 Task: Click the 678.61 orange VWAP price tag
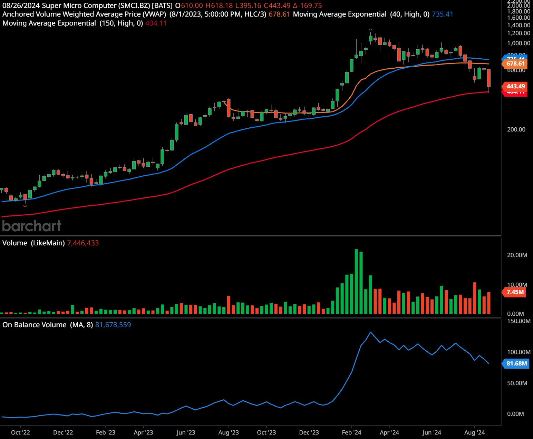(x=515, y=64)
